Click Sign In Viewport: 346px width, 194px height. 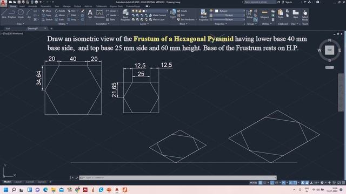coord(287,2)
